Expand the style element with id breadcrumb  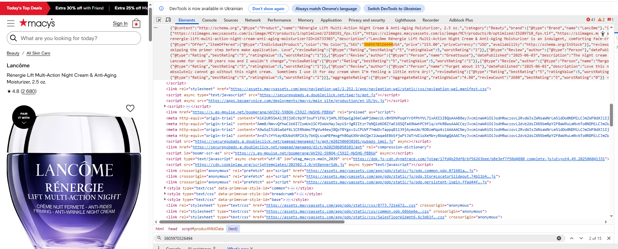coord(165,194)
